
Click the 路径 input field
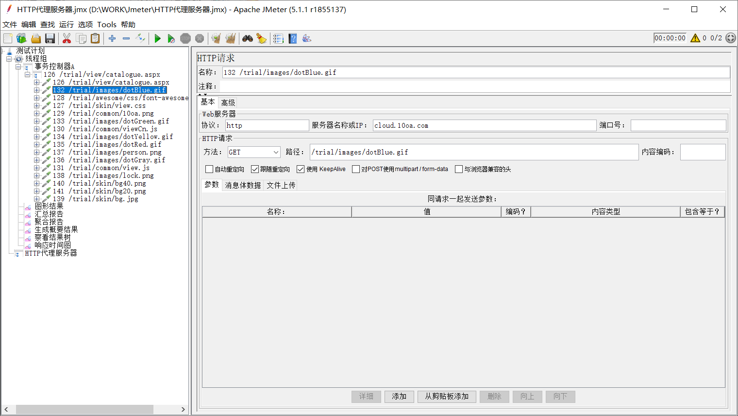[x=474, y=152]
